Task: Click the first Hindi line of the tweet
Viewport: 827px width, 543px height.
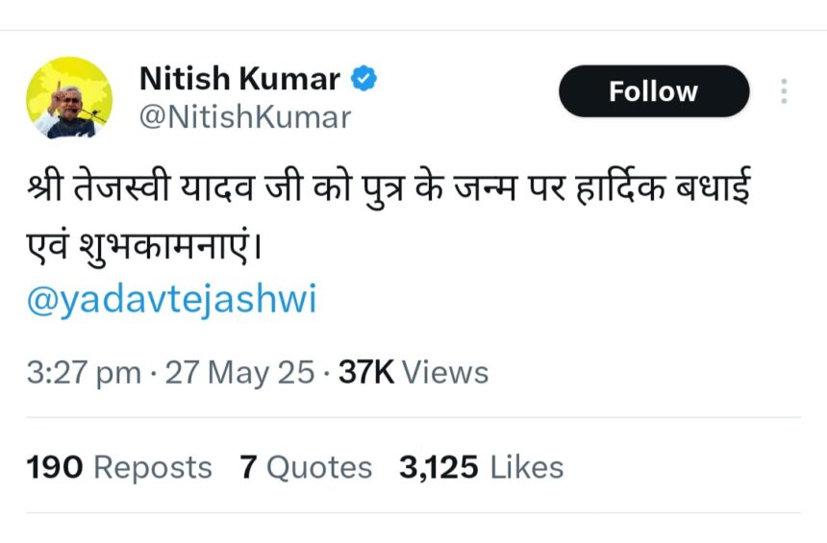Action: pyautogui.click(x=388, y=187)
